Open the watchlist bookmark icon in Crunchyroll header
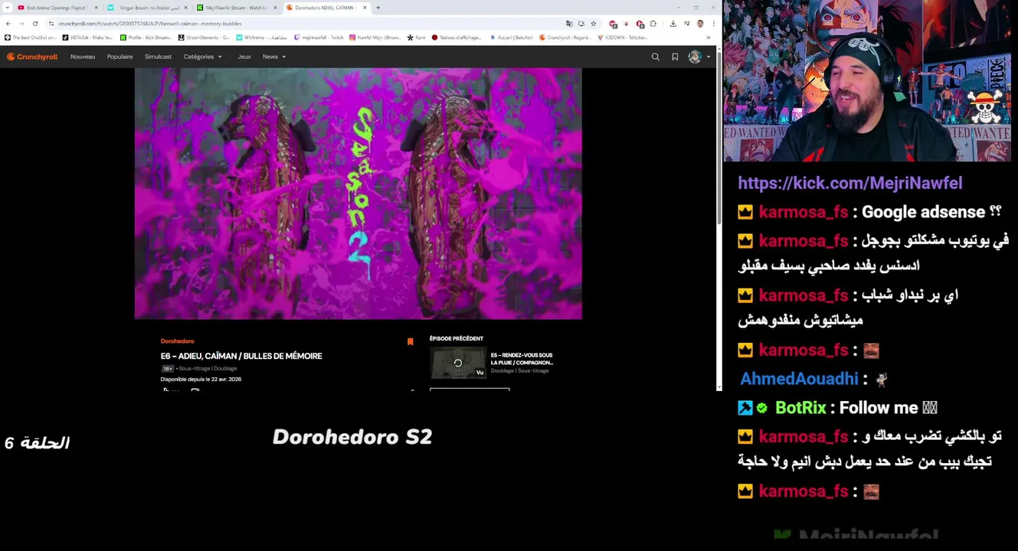The height and width of the screenshot is (551, 1018). (x=675, y=57)
